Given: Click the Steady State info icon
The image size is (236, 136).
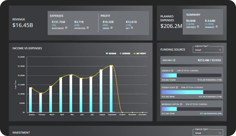Looking at the screenshot, I should tap(177, 88).
